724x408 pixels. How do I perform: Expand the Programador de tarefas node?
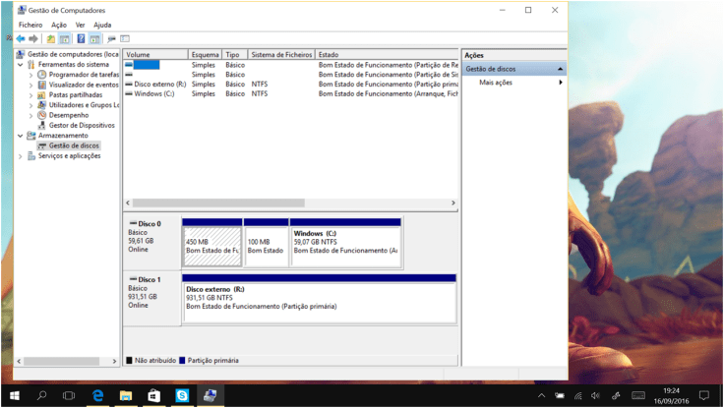[x=30, y=75]
